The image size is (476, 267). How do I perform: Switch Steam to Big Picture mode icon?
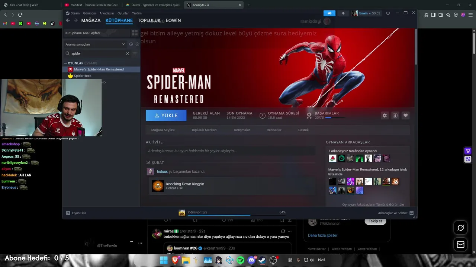pyautogui.click(x=388, y=13)
